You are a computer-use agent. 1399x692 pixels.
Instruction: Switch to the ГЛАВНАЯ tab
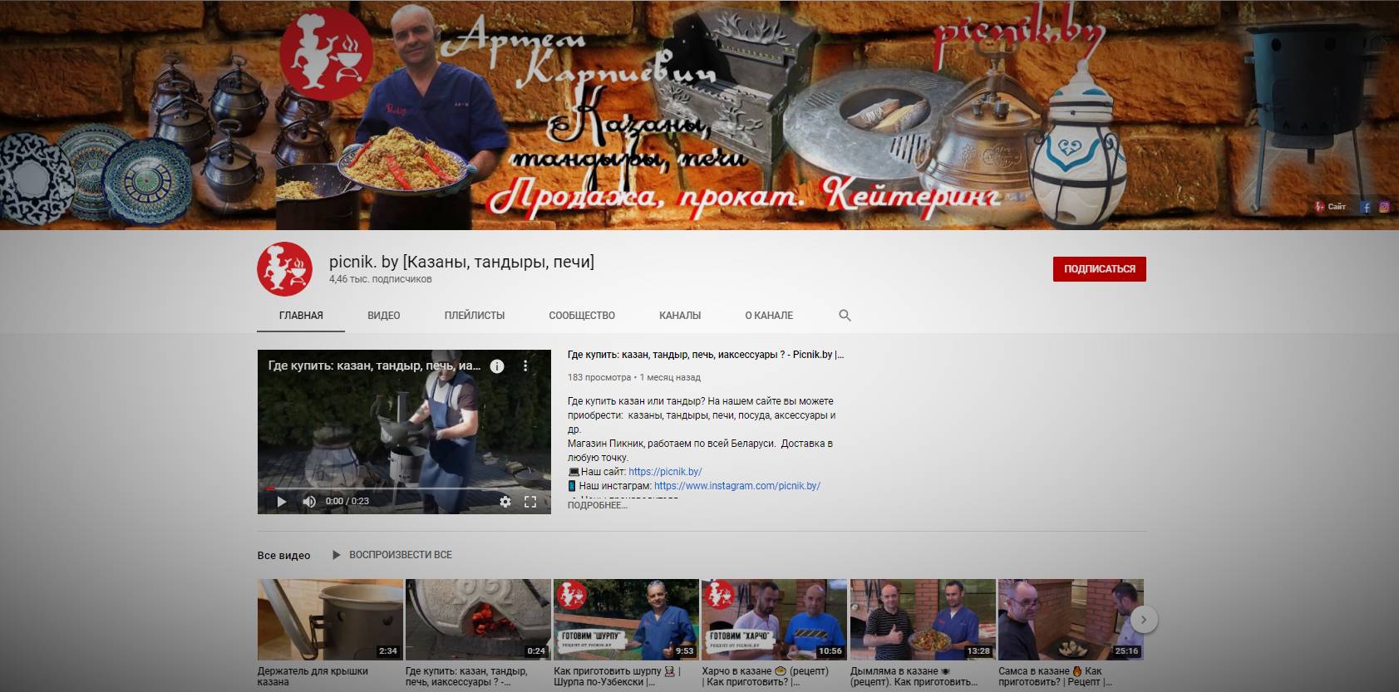tap(301, 316)
